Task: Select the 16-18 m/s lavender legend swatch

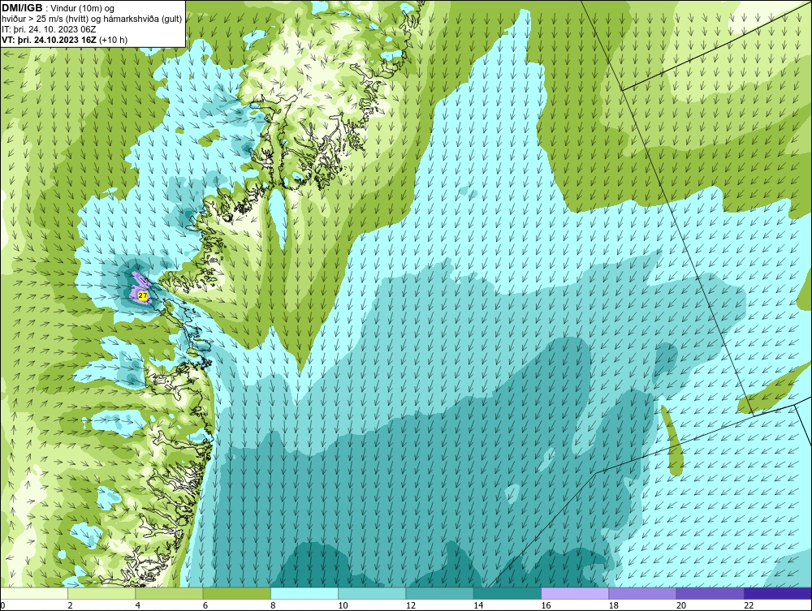Action: [x=575, y=593]
